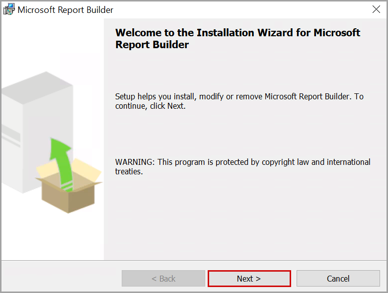Click the green upward arrow graphic
The height and width of the screenshot is (293, 388).
click(x=60, y=159)
